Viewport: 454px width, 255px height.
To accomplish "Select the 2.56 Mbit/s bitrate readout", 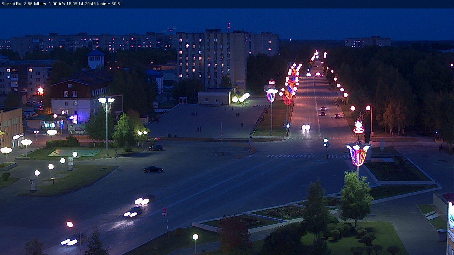I will [x=35, y=4].
